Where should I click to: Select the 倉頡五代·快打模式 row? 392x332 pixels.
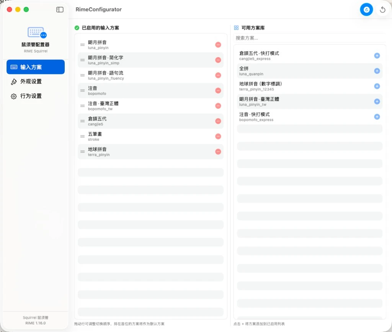pos(309,56)
